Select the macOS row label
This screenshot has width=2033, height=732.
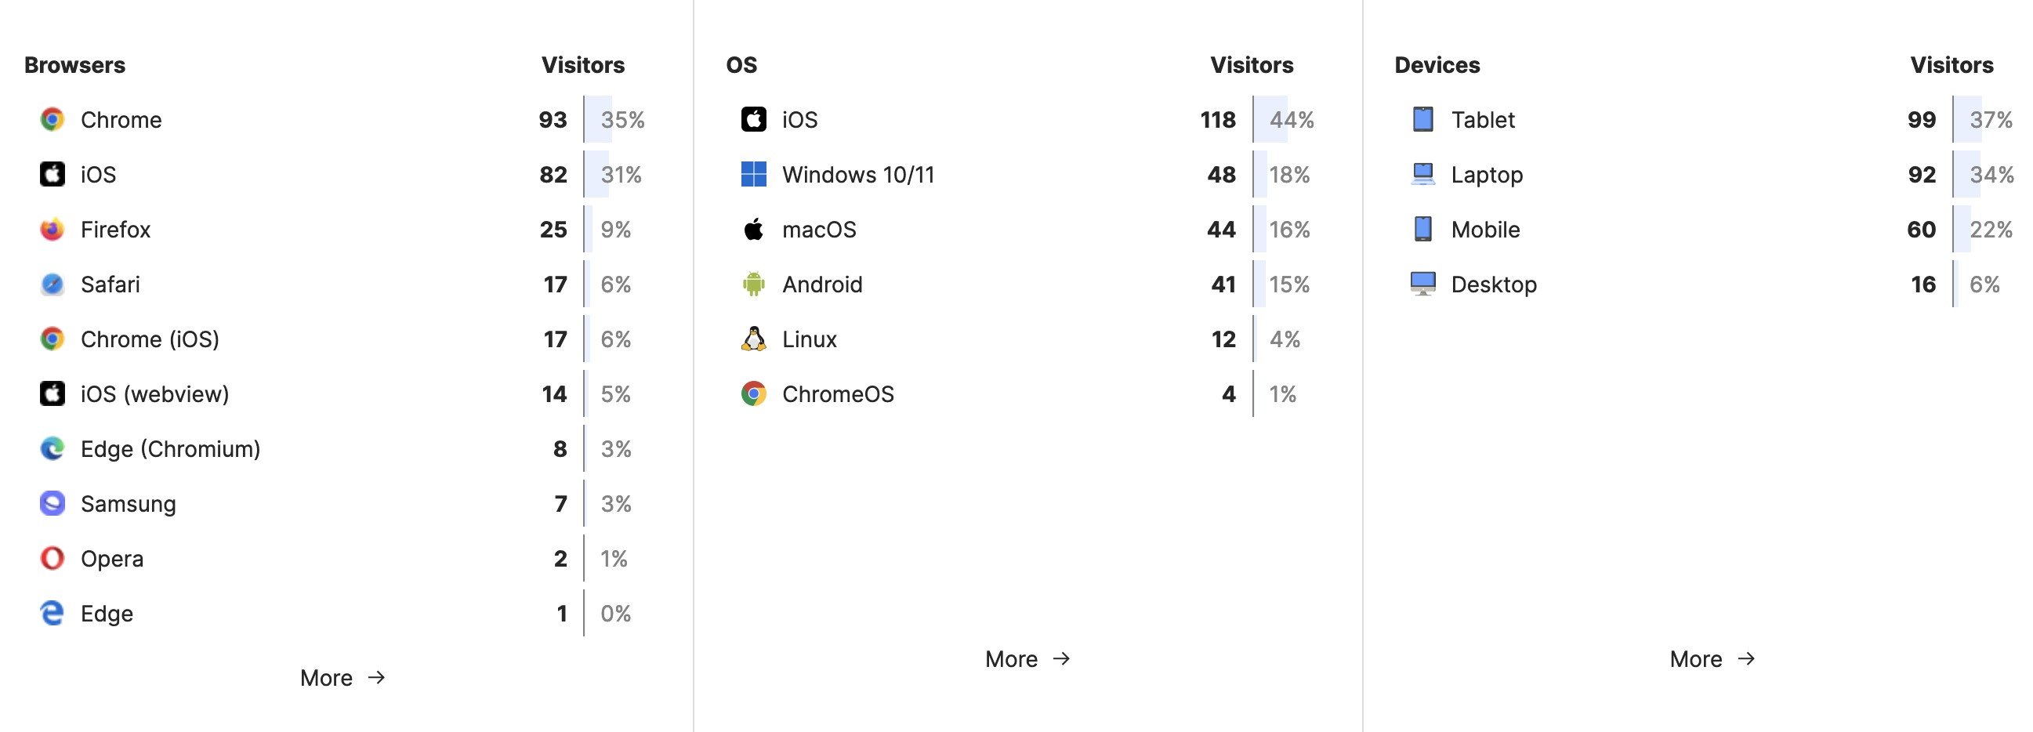819,230
